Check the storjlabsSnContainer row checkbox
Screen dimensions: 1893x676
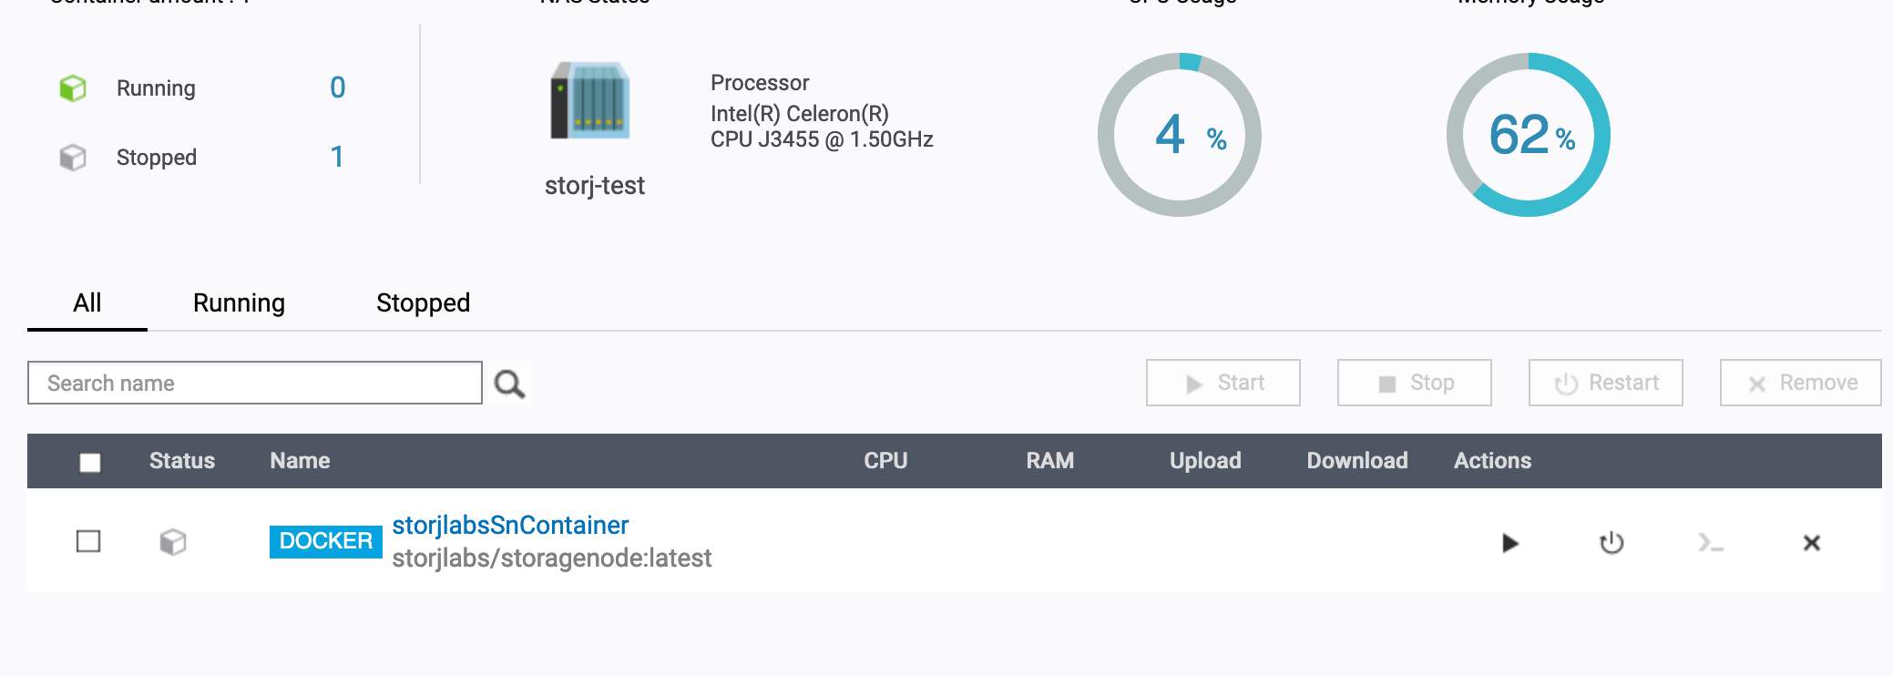point(88,541)
